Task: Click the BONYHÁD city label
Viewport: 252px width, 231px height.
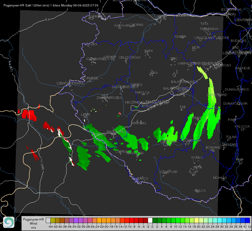Action: click(x=214, y=148)
